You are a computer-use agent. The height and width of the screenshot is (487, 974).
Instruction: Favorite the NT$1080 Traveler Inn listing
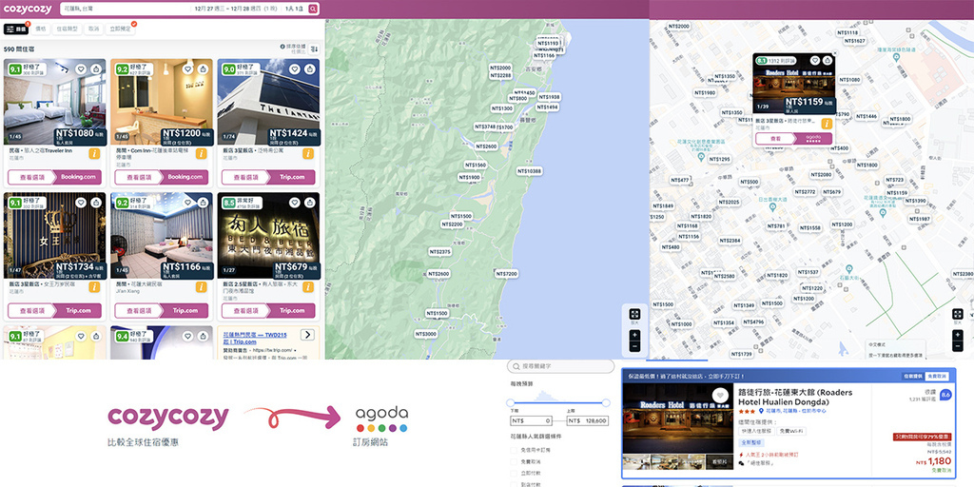click(x=81, y=68)
